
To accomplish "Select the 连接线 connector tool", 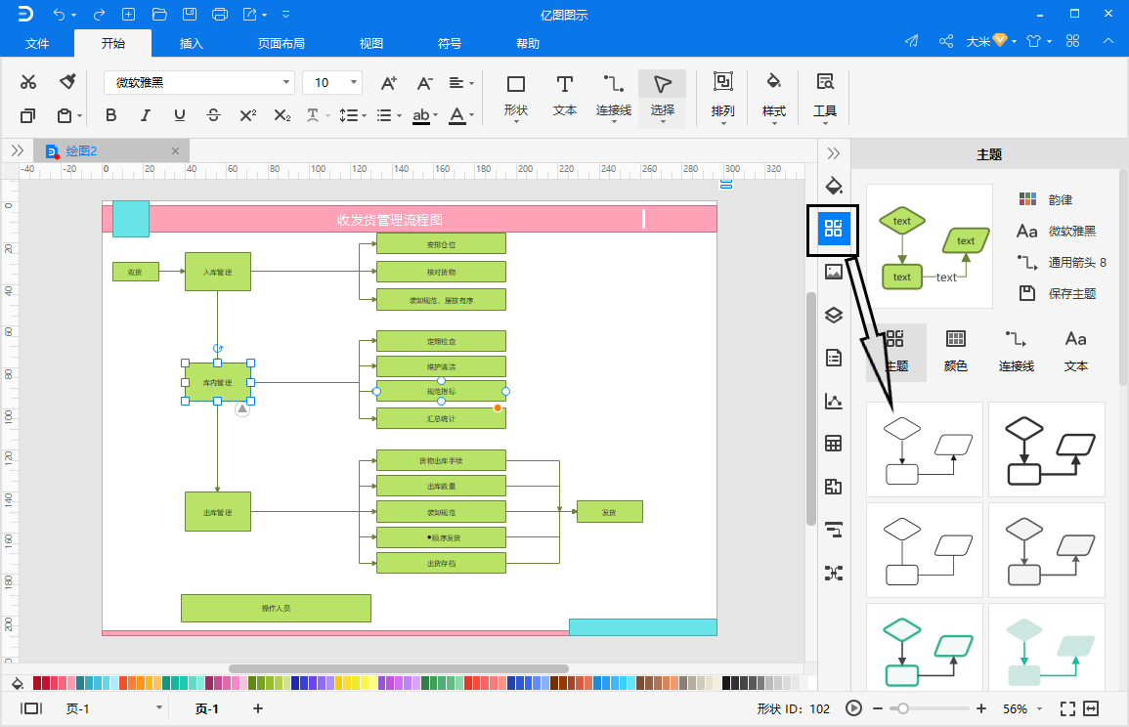I will (x=614, y=97).
